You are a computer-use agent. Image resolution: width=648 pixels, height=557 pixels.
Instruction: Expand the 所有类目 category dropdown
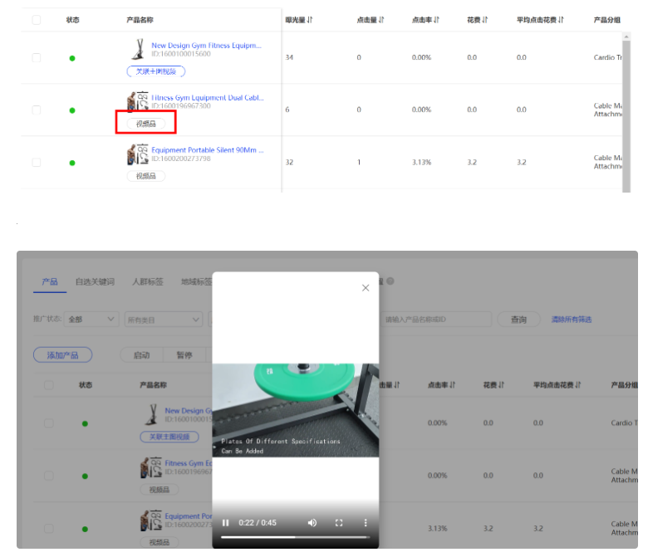click(x=163, y=319)
